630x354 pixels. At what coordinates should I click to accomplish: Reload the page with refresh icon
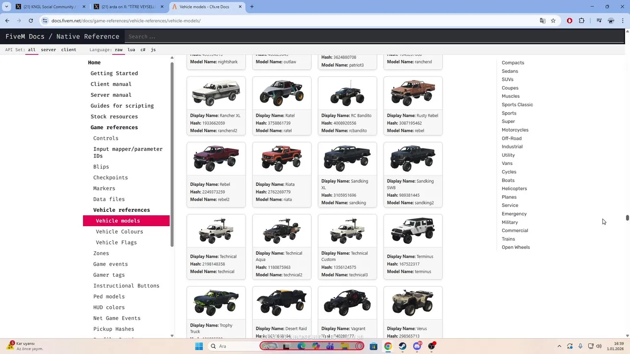31,21
